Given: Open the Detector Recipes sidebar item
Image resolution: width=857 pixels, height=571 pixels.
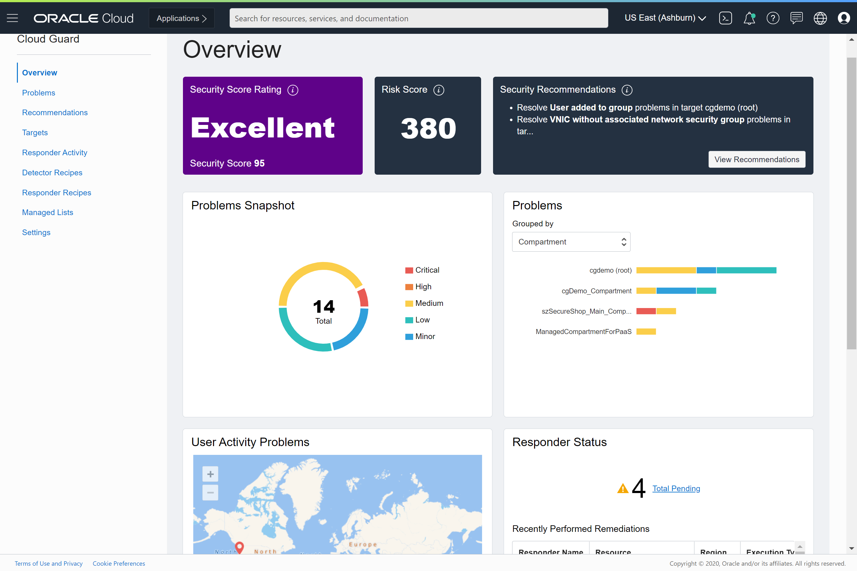Looking at the screenshot, I should point(52,172).
